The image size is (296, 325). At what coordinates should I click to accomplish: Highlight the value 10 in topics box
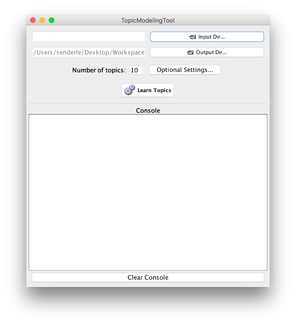[x=136, y=70]
